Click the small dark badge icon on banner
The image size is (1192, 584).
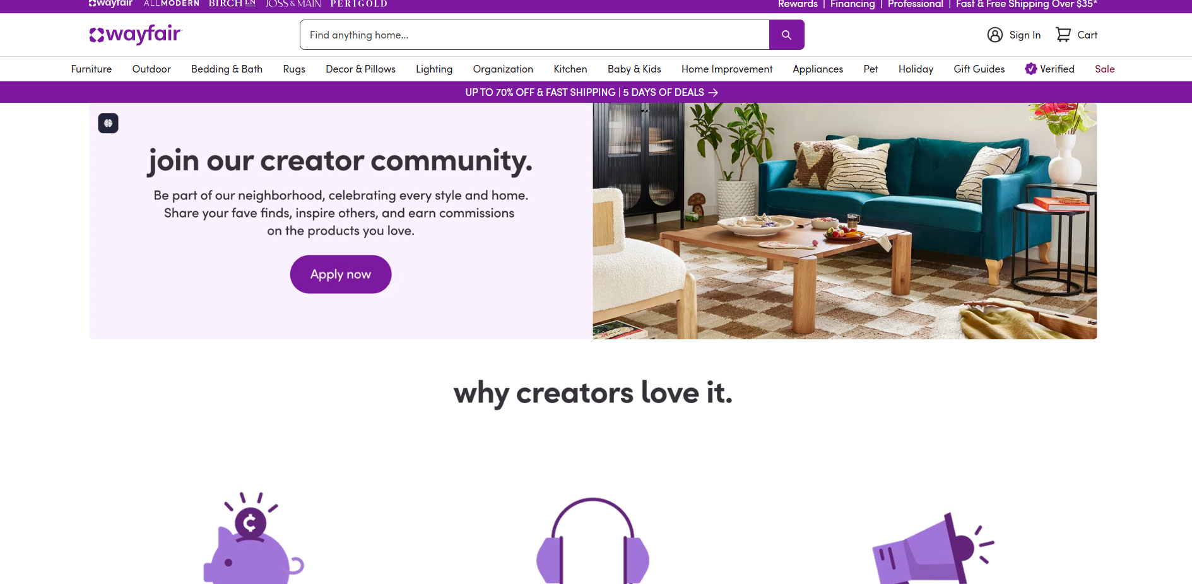point(108,123)
